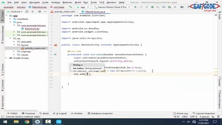
Task: Select MainActivity in the project tree
Action: click(x=32, y=29)
